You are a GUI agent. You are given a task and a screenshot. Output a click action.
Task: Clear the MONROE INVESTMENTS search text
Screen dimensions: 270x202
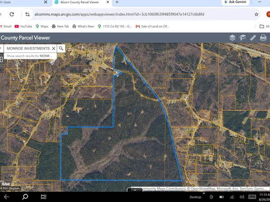tap(53, 48)
